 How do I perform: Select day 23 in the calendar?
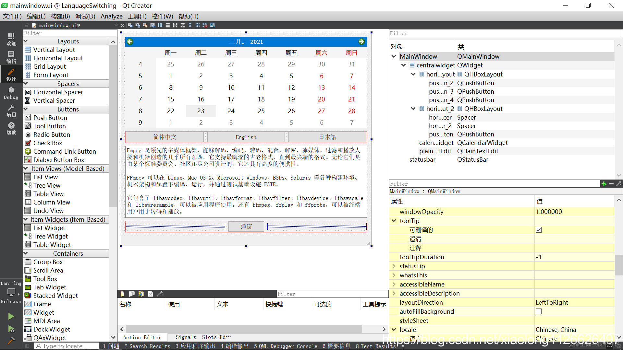click(201, 111)
